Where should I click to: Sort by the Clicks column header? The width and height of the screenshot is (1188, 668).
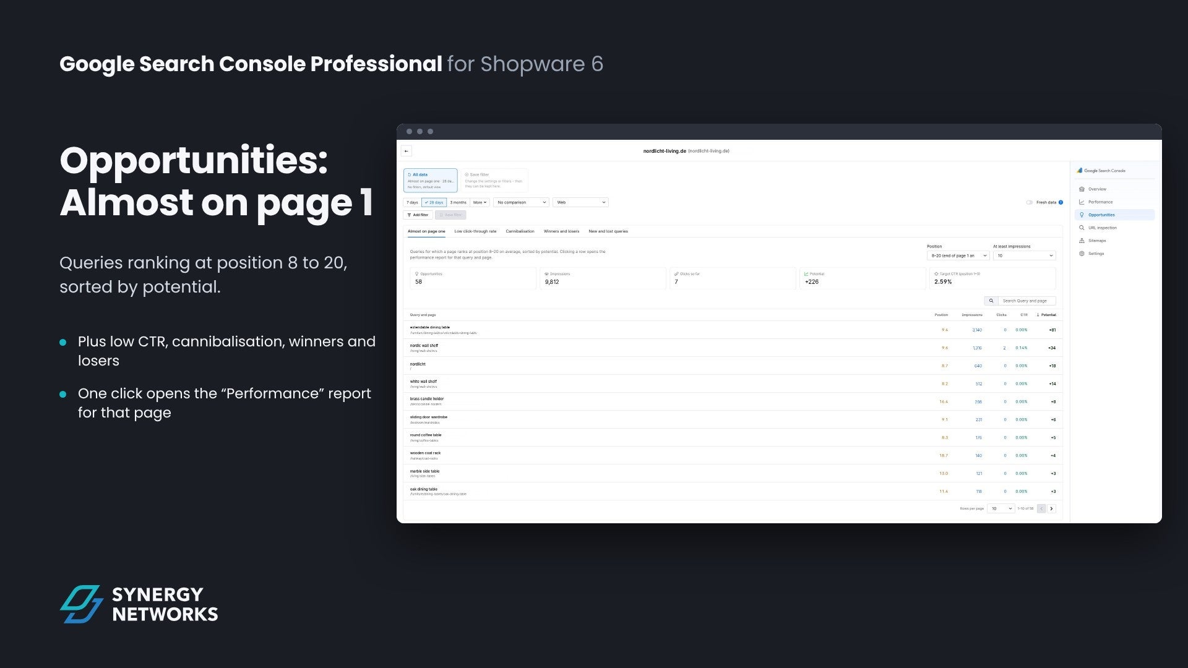pyautogui.click(x=1001, y=315)
